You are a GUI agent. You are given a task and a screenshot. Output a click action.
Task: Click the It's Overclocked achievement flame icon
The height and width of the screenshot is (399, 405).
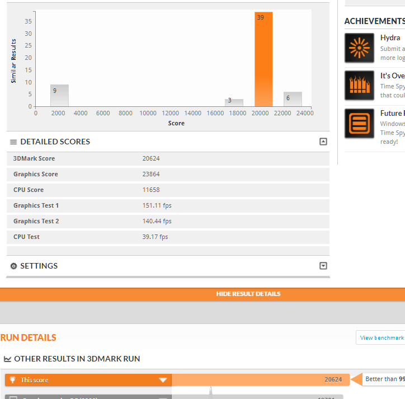click(359, 85)
